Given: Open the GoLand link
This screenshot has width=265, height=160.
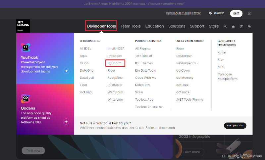Looking at the screenshot, I should 86,92.
